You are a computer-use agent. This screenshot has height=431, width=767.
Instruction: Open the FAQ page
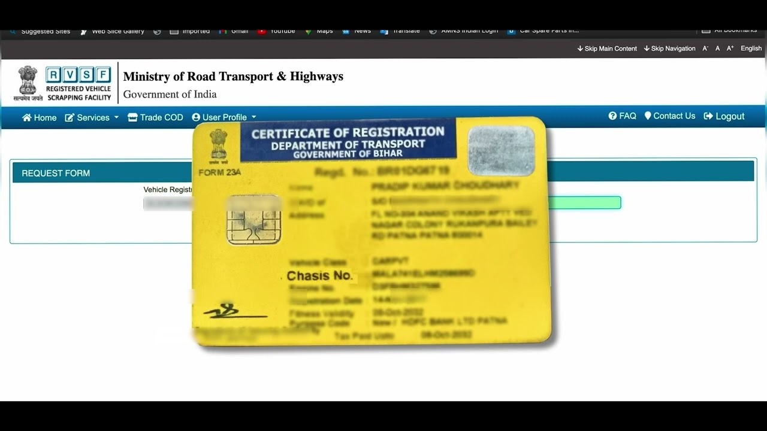(x=623, y=116)
